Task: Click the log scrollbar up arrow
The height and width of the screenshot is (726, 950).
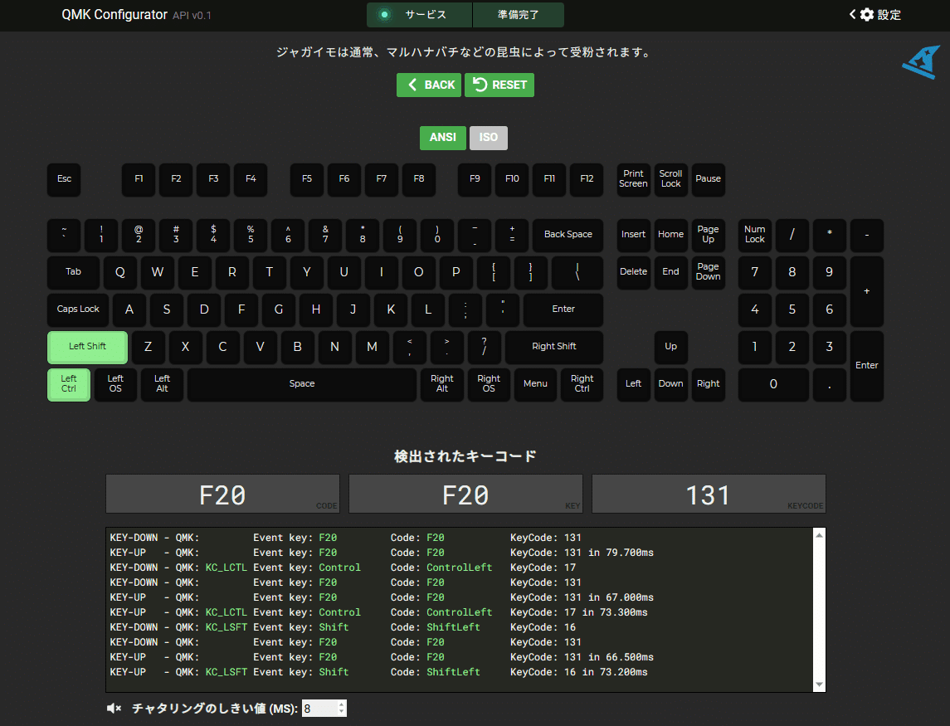Action: pyautogui.click(x=819, y=535)
